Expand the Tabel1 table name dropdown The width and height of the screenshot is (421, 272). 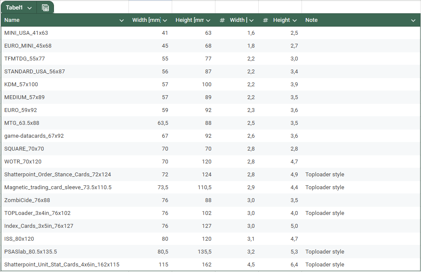30,8
